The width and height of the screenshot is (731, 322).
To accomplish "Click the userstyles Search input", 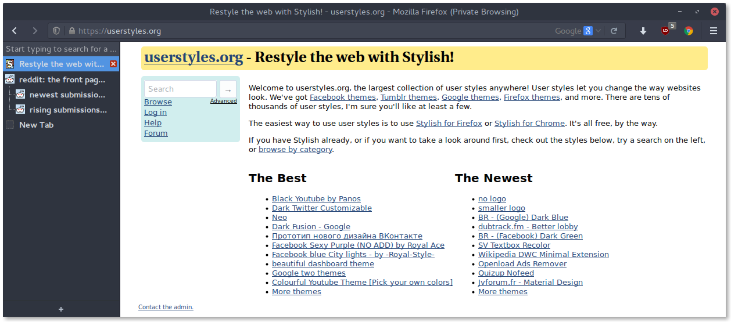I will (x=180, y=89).
